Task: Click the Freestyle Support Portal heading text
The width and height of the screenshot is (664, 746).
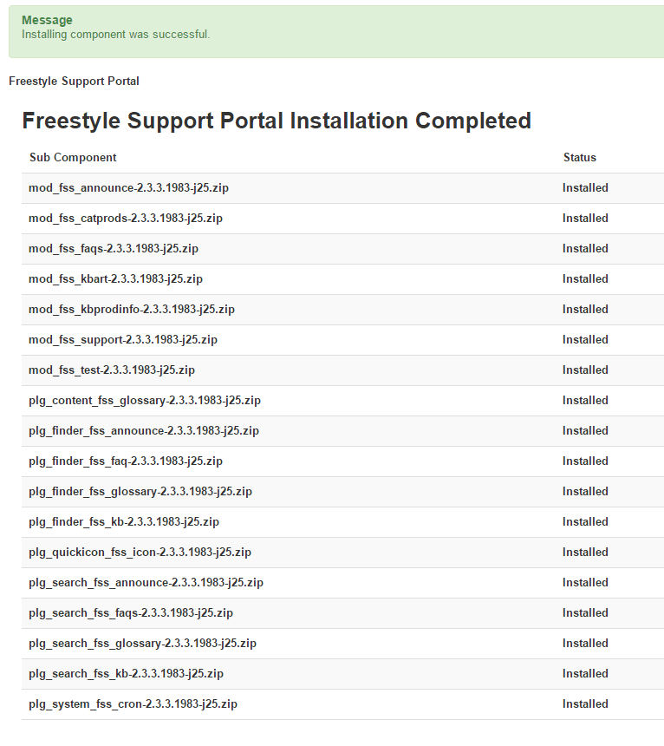Action: click(74, 82)
